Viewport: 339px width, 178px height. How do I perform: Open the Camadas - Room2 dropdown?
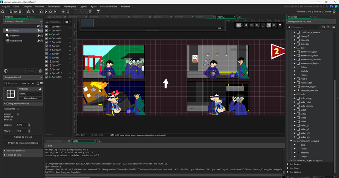pos(23,21)
